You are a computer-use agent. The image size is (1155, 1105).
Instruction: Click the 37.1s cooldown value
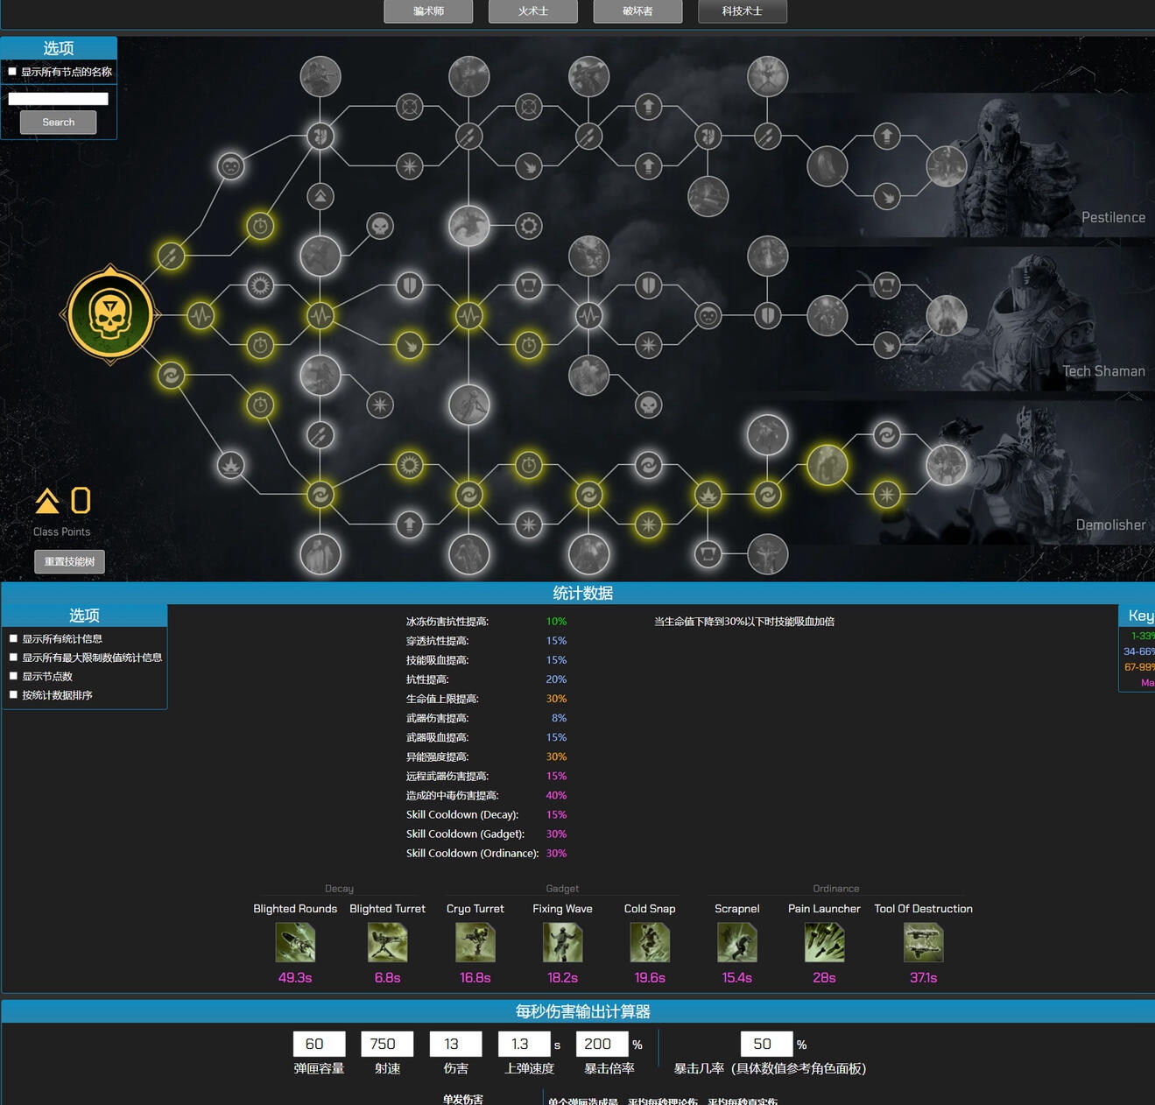[x=923, y=977]
